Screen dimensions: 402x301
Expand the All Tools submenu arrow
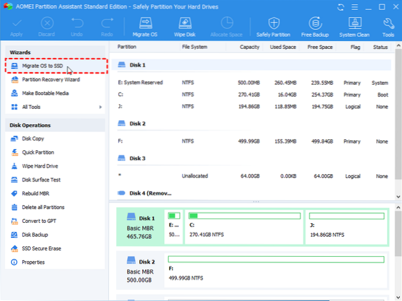100,107
